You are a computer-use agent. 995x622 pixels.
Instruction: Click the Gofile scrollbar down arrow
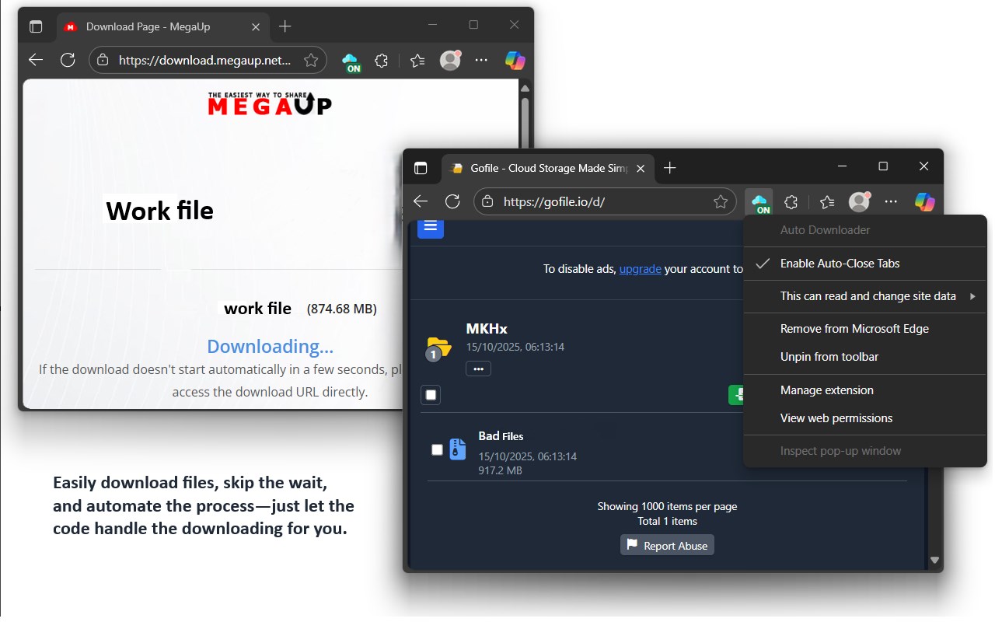pyautogui.click(x=935, y=560)
